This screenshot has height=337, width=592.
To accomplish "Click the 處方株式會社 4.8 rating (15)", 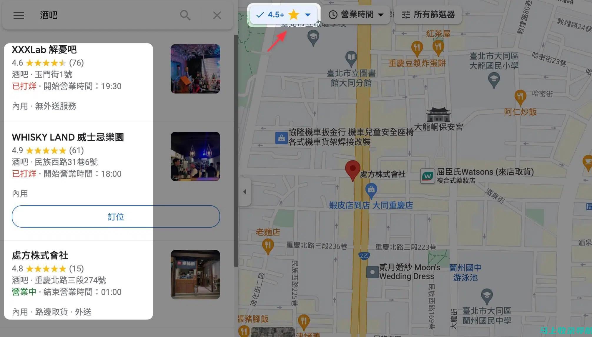I will click(48, 268).
